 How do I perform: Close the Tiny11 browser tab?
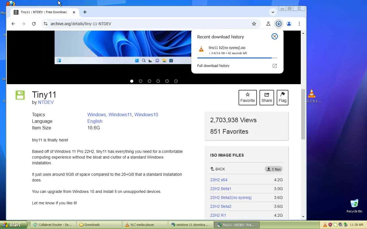(74, 12)
